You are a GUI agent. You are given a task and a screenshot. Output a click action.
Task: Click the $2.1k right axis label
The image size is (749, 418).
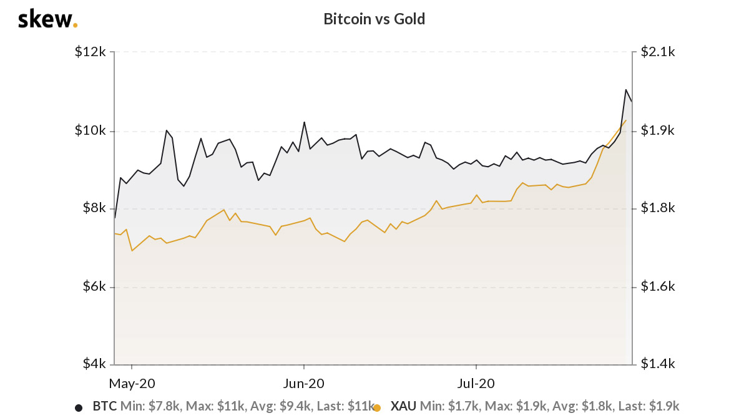point(658,53)
